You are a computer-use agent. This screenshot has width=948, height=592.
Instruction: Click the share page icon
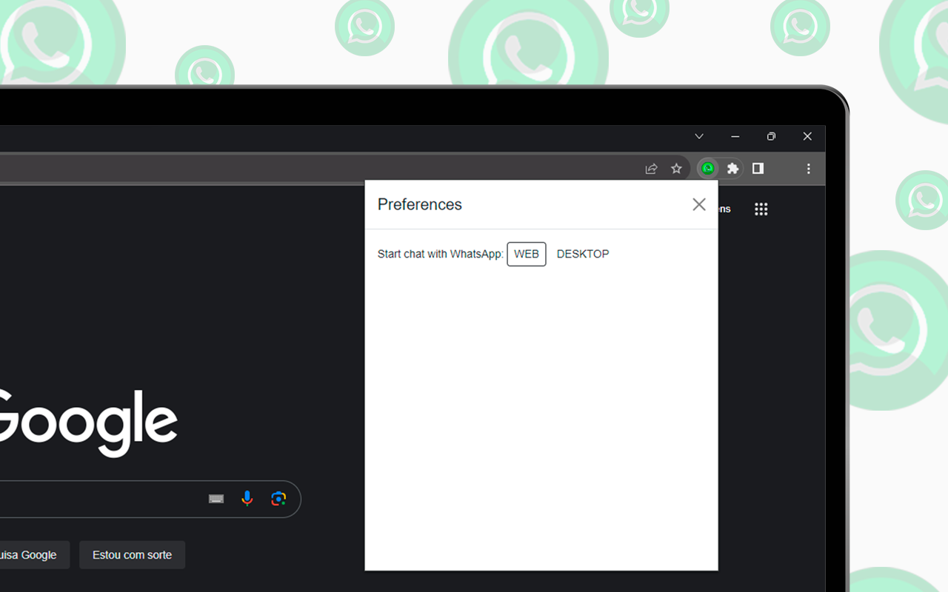point(650,168)
